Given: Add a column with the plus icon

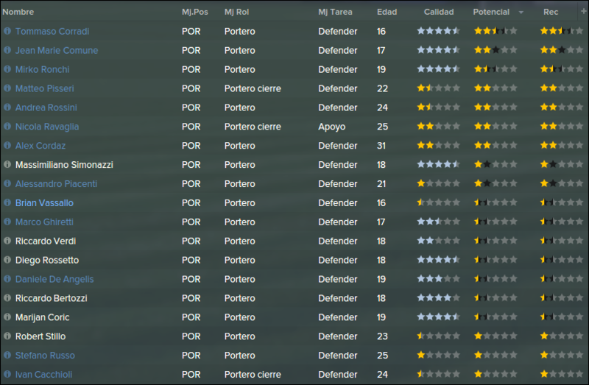Looking at the screenshot, I should tap(583, 11).
